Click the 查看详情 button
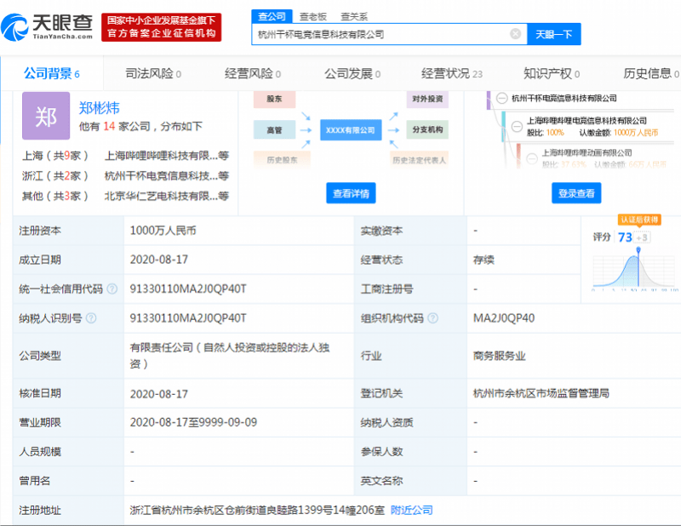Screen dimensions: 681x526 351,193
